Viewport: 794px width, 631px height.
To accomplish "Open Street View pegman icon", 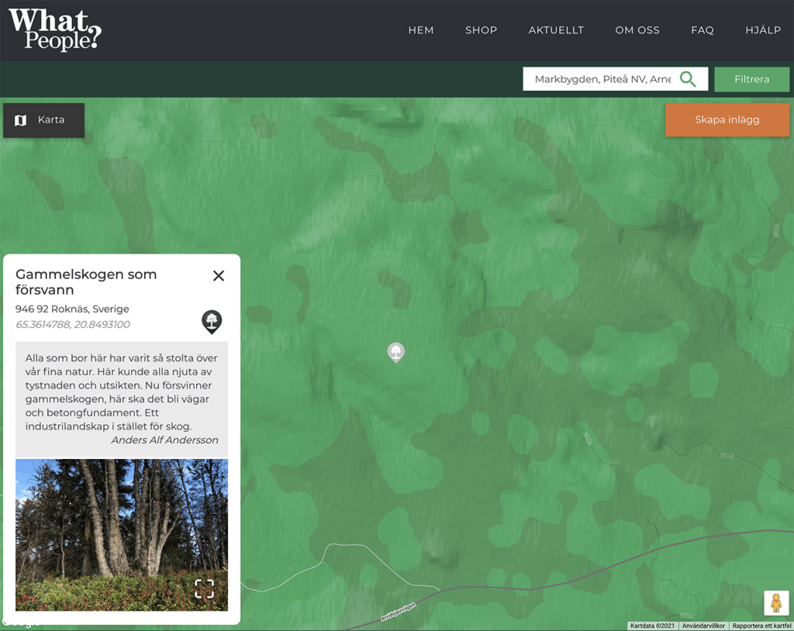I will tap(775, 602).
